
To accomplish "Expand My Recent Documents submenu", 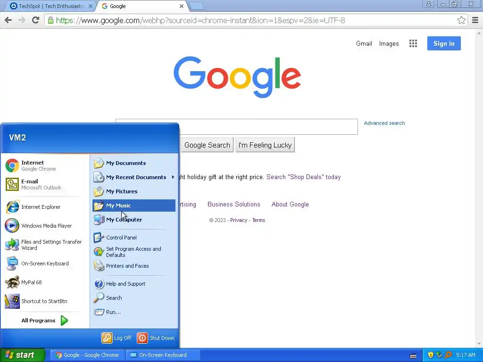I will point(134,177).
